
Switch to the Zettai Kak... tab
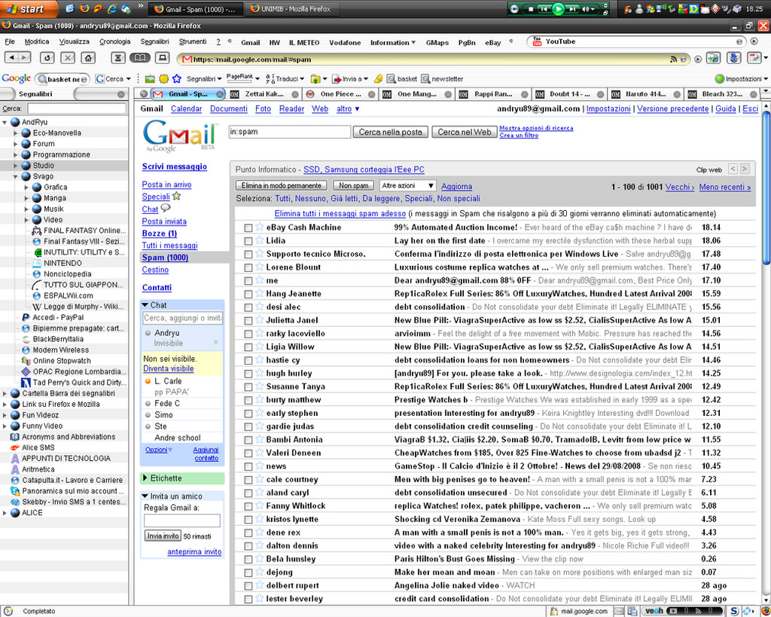click(264, 94)
